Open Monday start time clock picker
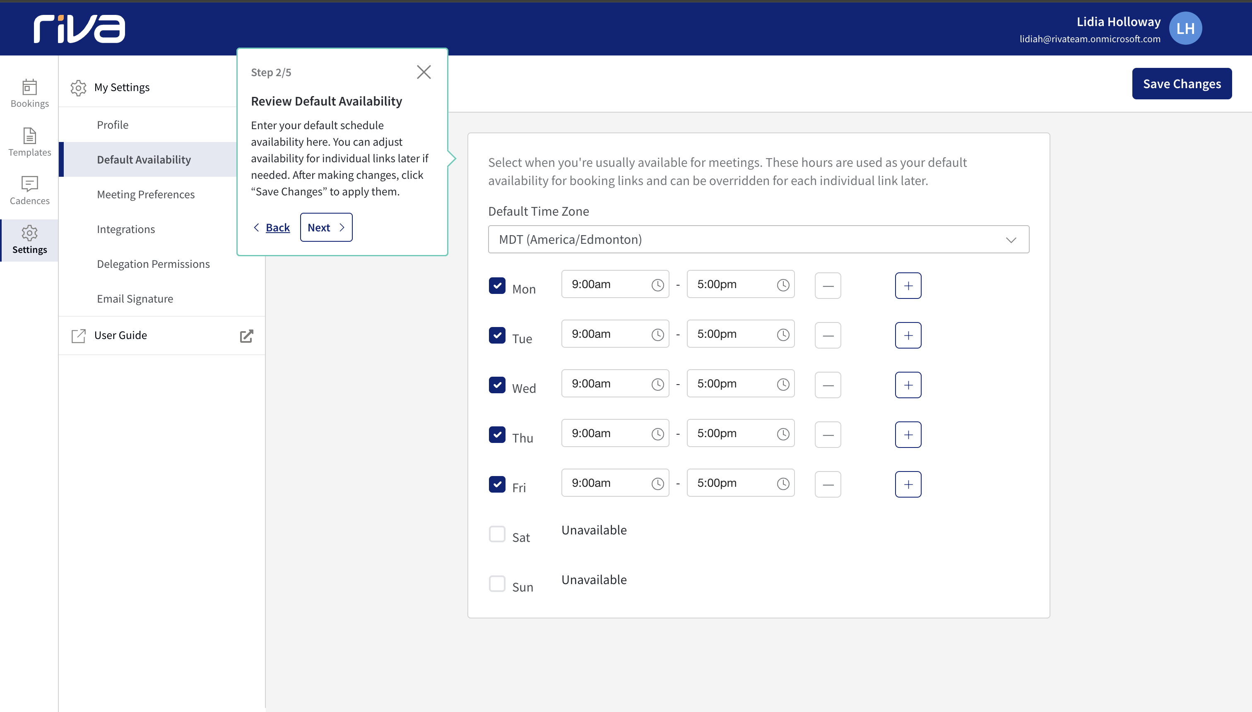 [x=658, y=285]
